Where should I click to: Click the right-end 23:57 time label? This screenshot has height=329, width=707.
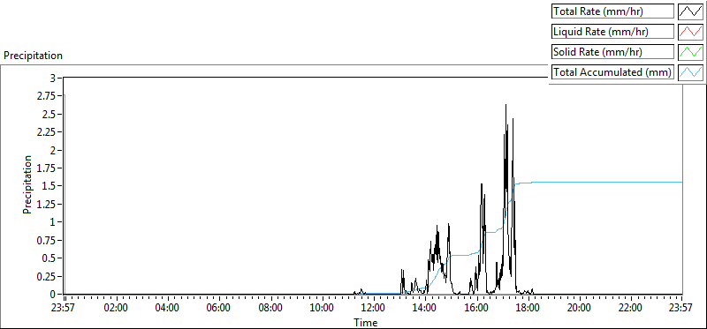(x=681, y=309)
